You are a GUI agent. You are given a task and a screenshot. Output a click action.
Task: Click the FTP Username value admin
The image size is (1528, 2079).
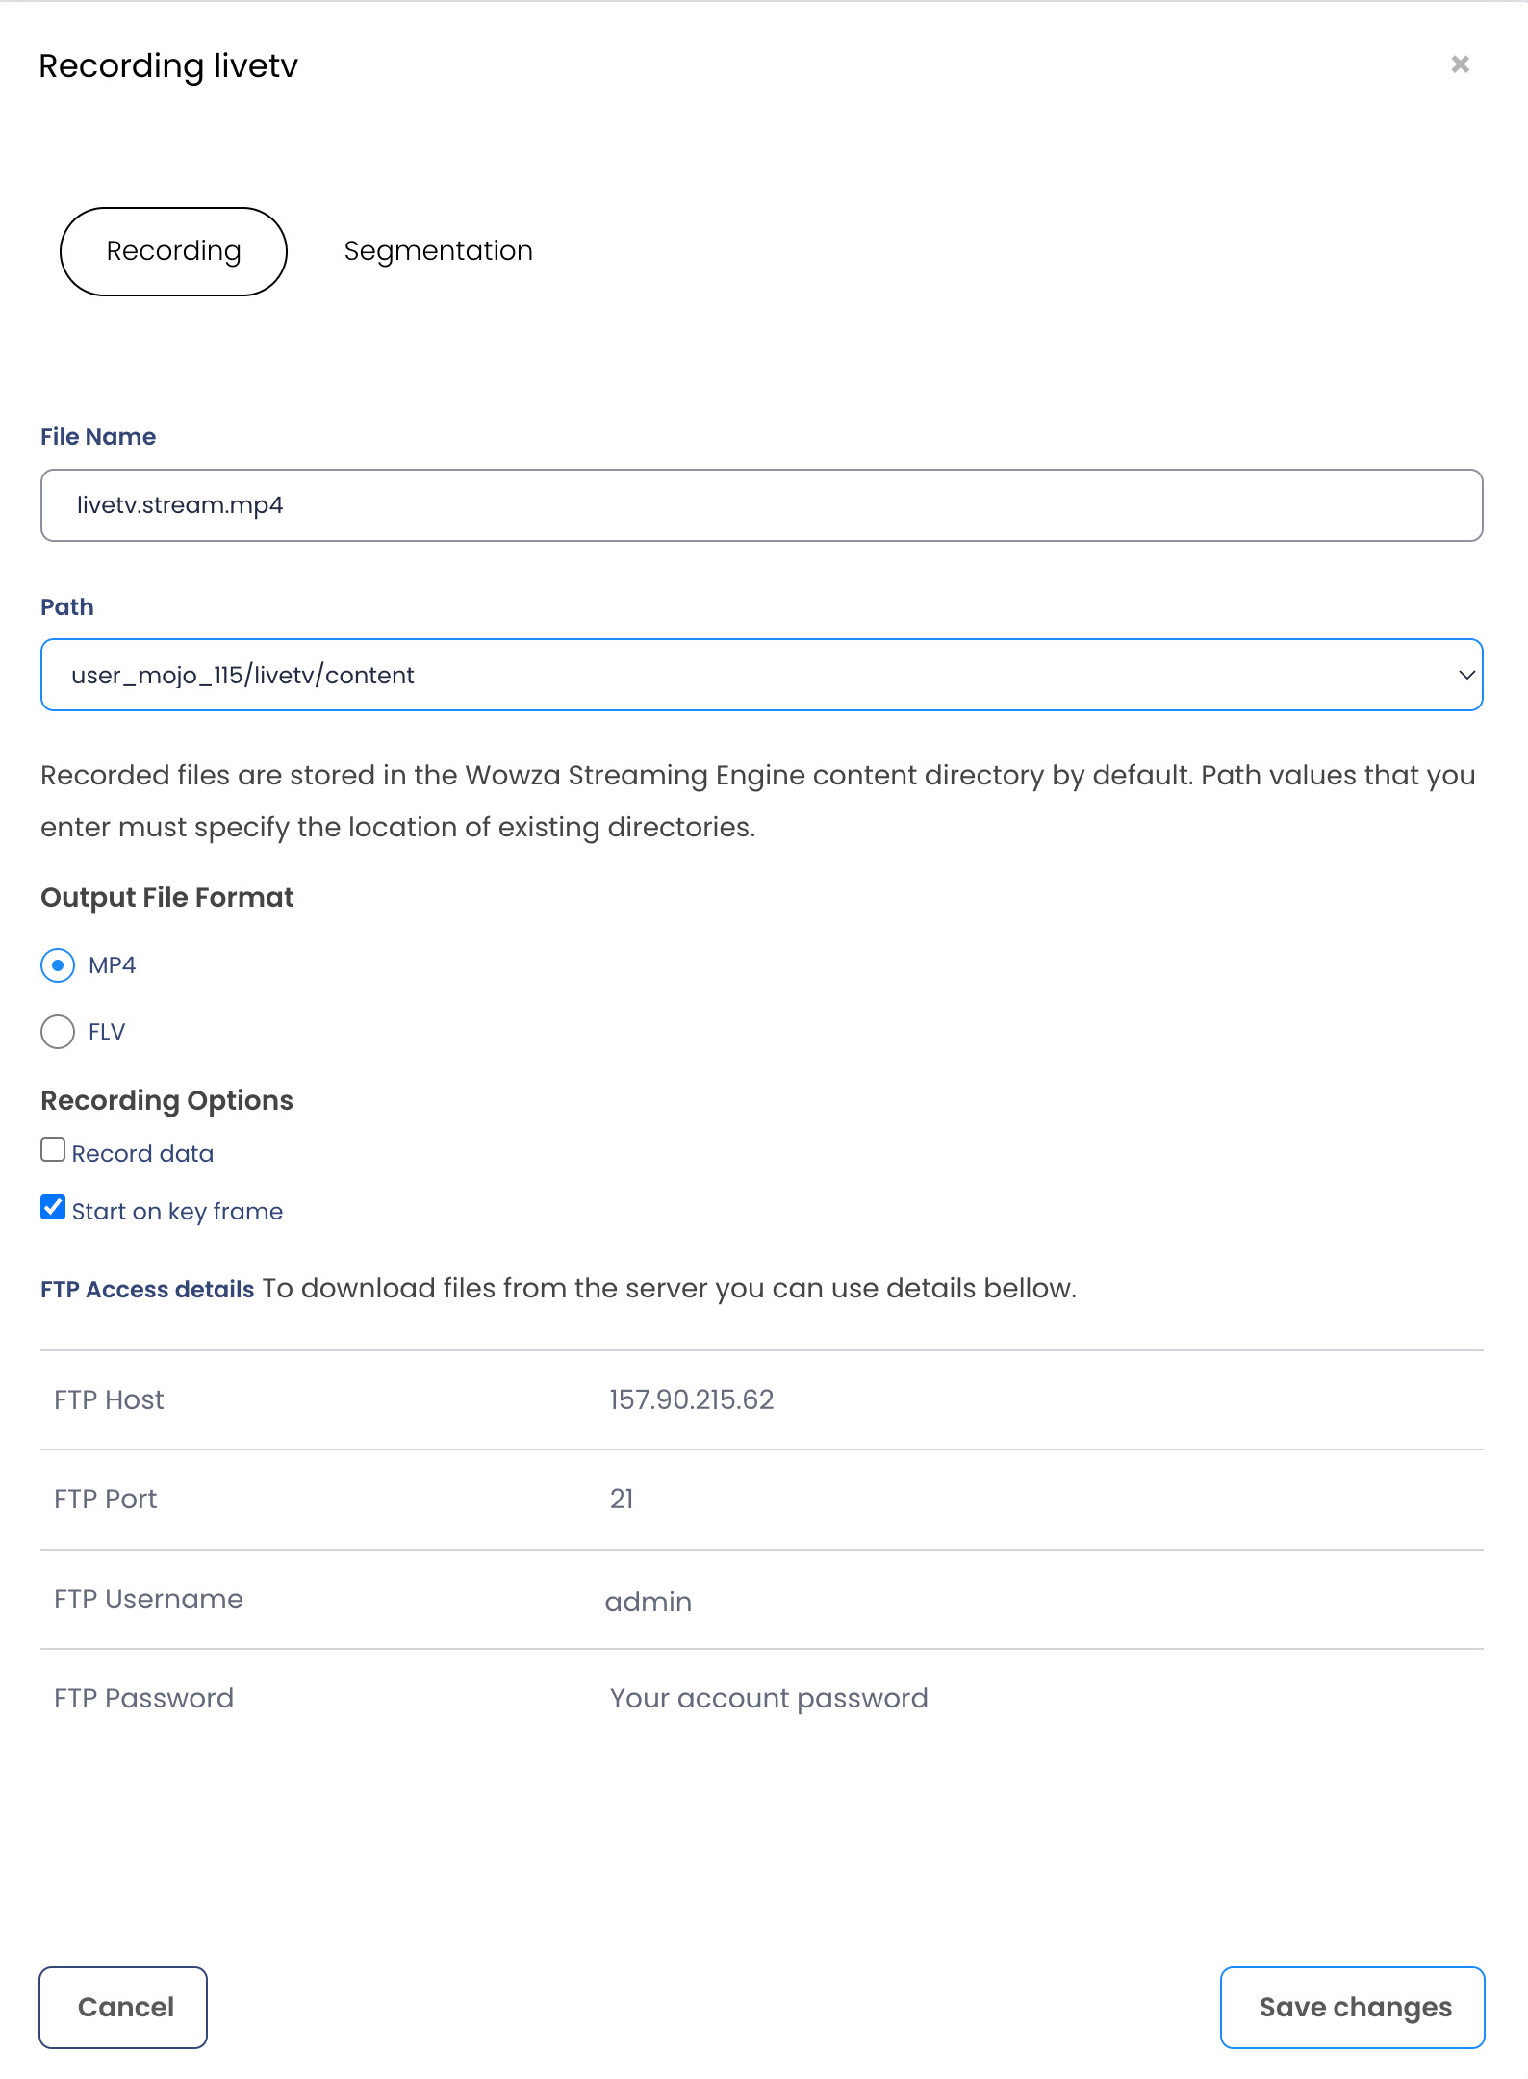(648, 1602)
